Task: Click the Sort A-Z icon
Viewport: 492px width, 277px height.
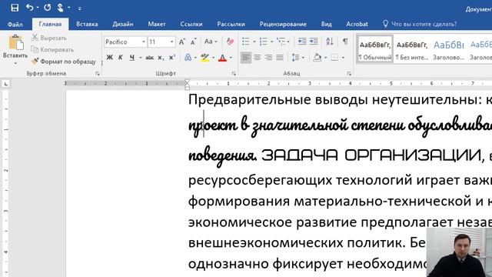Action: click(330, 42)
